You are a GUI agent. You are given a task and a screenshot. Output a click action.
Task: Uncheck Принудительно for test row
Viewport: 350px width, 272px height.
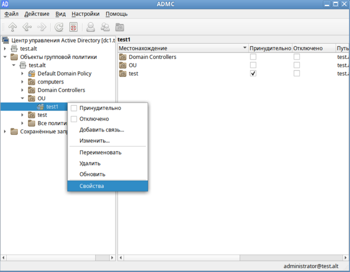point(253,73)
